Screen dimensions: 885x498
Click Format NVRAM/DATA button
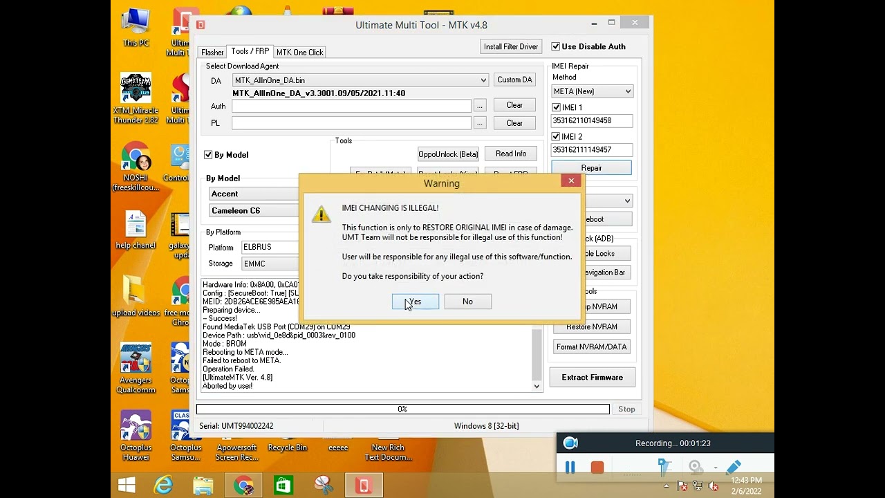592,347
